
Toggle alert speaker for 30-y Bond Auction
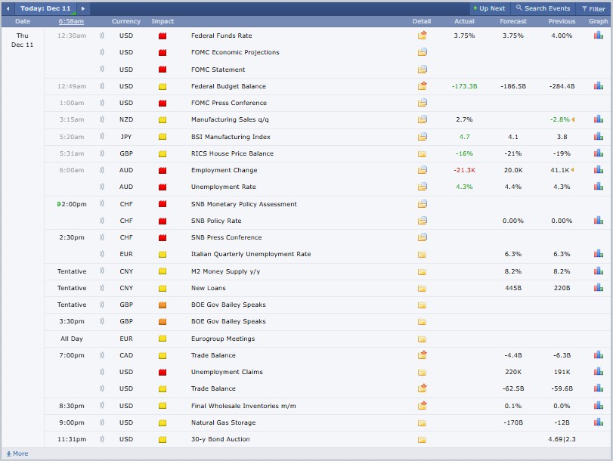coord(102,439)
